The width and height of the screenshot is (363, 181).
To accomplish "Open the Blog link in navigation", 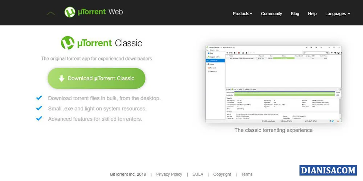I will coord(295,14).
